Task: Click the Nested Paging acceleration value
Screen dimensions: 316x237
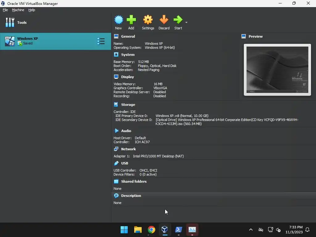Action: (x=148, y=70)
